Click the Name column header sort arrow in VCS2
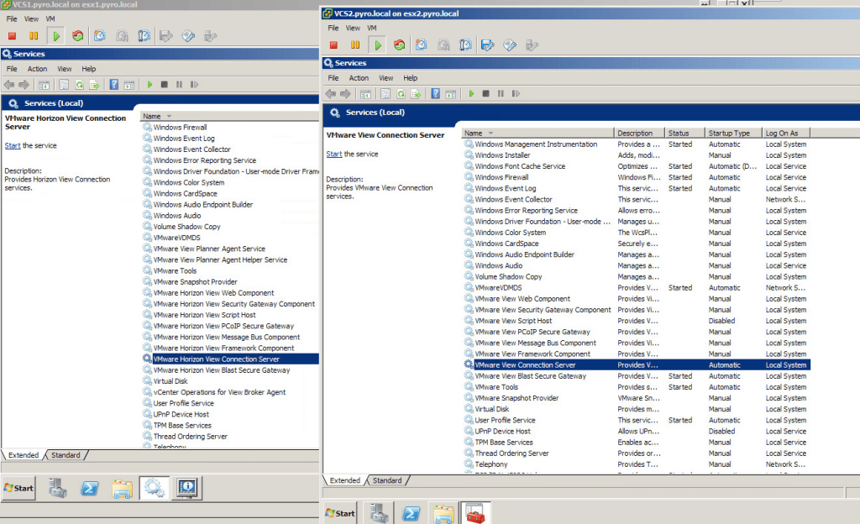The width and height of the screenshot is (860, 524). tap(490, 133)
